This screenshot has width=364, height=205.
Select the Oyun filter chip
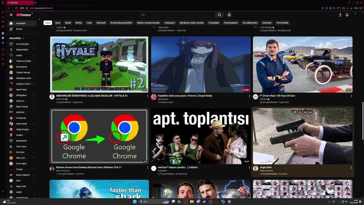click(58, 23)
